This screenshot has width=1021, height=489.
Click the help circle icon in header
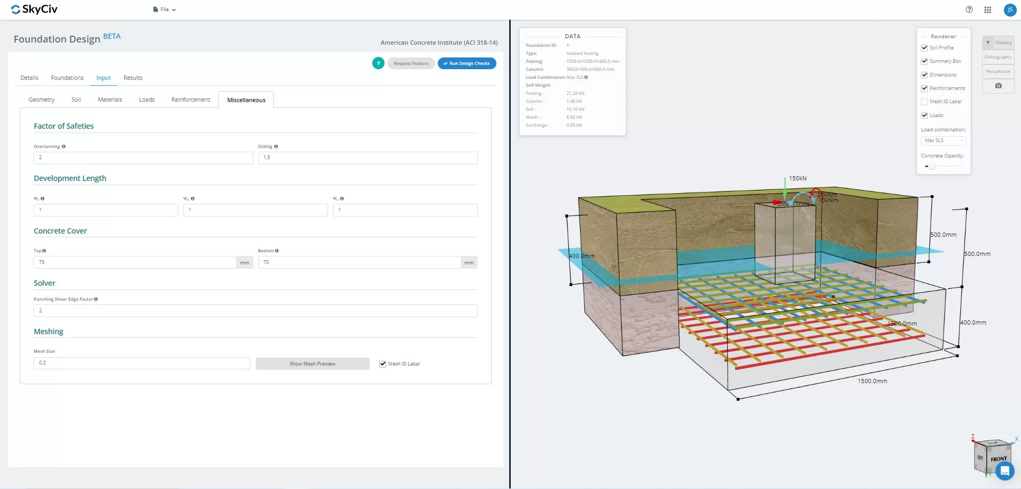point(969,10)
